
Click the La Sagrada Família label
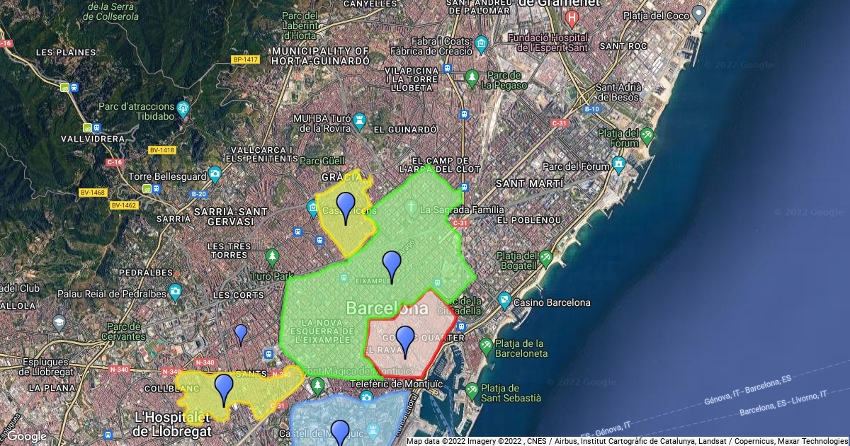(462, 210)
